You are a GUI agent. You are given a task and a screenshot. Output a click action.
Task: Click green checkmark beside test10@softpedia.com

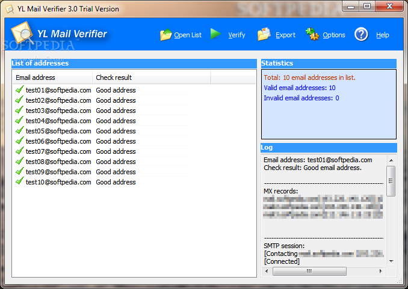click(x=19, y=181)
